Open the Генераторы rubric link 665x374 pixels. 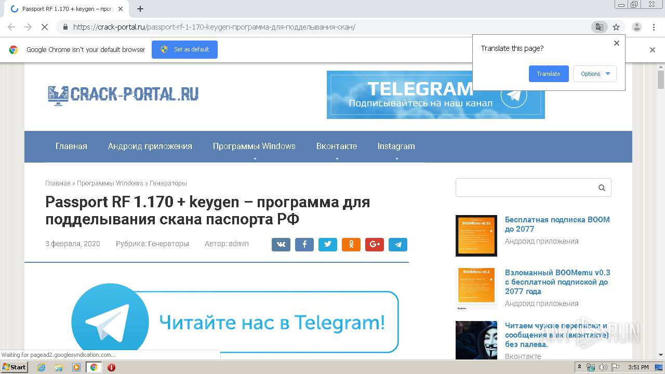[168, 244]
